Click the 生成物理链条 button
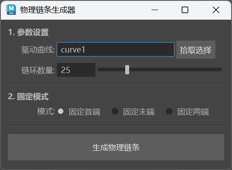232x170 pixels. pos(116,147)
